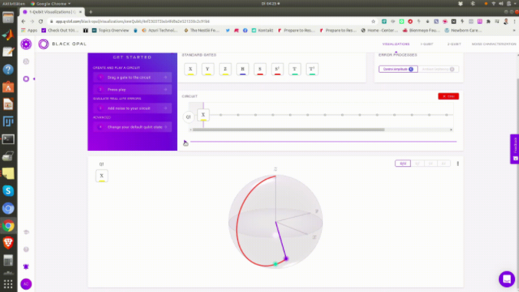
Task: Click the circuit horizontal scrollbar
Action: coord(288,130)
